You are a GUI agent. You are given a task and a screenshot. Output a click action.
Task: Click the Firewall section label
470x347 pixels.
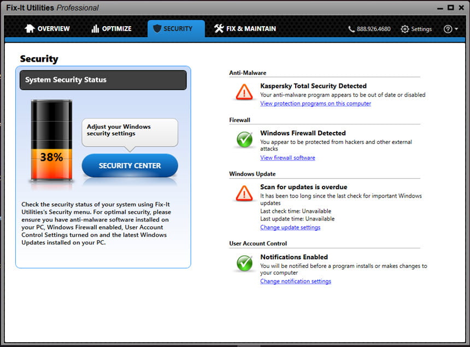[x=239, y=120]
